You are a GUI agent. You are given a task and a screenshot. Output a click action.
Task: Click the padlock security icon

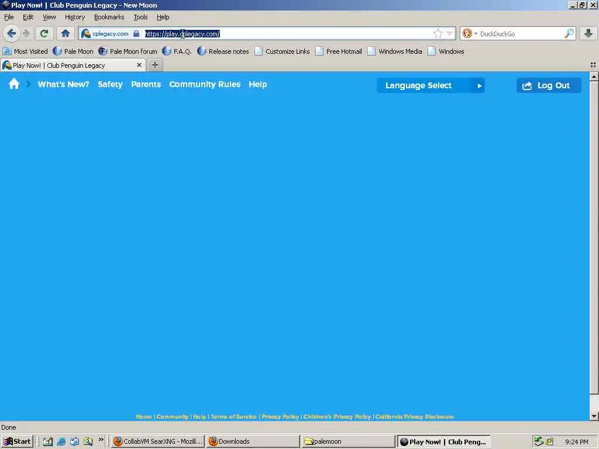coord(136,33)
